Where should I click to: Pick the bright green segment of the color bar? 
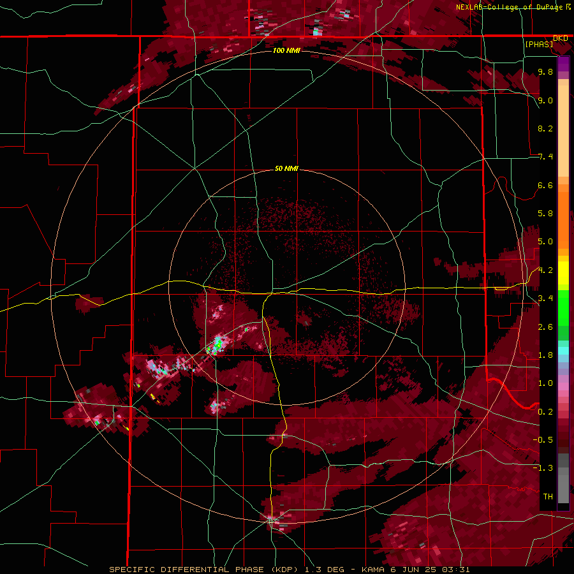click(x=563, y=307)
